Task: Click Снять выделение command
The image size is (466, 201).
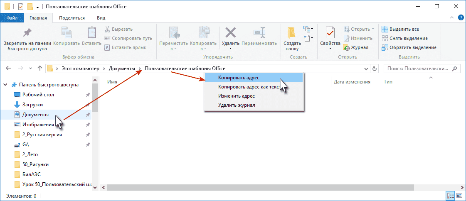Action: 405,38
